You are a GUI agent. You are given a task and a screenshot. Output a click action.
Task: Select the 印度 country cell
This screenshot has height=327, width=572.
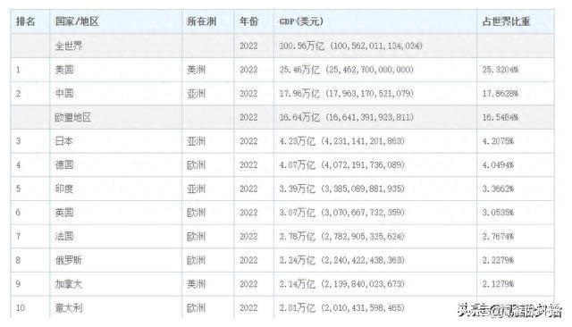click(64, 189)
